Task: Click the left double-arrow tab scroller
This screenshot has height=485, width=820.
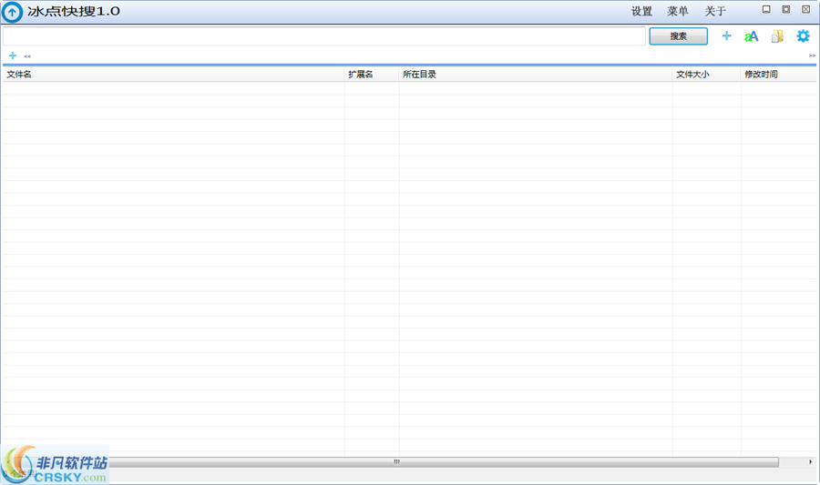Action: pos(27,56)
